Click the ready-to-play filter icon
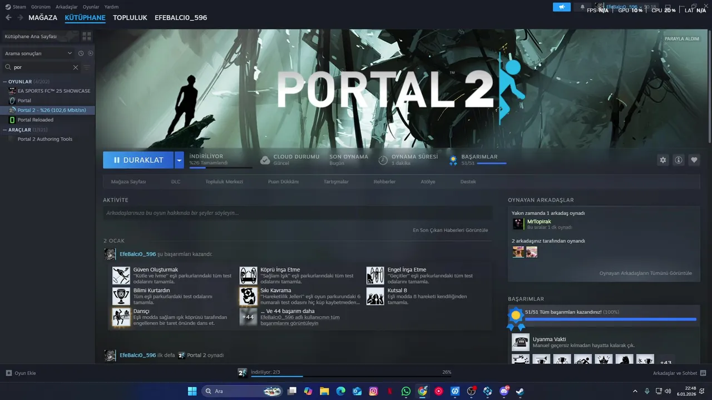The image size is (712, 400). point(90,53)
